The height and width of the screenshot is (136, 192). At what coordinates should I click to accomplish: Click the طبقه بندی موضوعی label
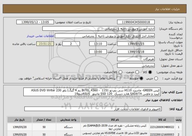click(x=169, y=72)
